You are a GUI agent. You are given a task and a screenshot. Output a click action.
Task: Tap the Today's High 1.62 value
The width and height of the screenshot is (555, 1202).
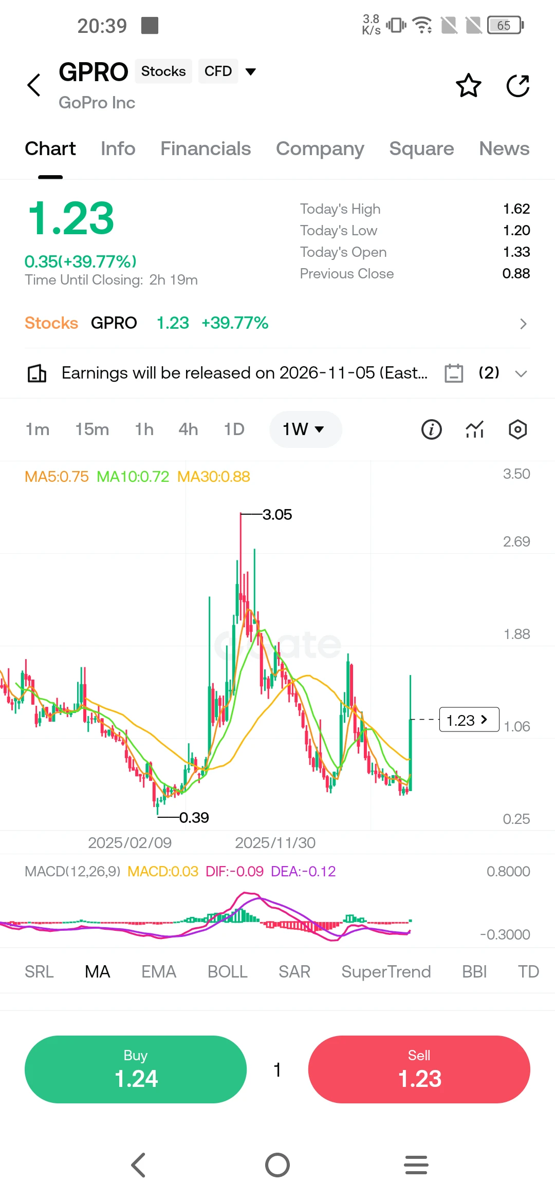pyautogui.click(x=516, y=209)
